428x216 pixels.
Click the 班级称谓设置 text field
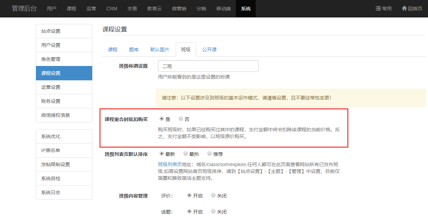208,66
